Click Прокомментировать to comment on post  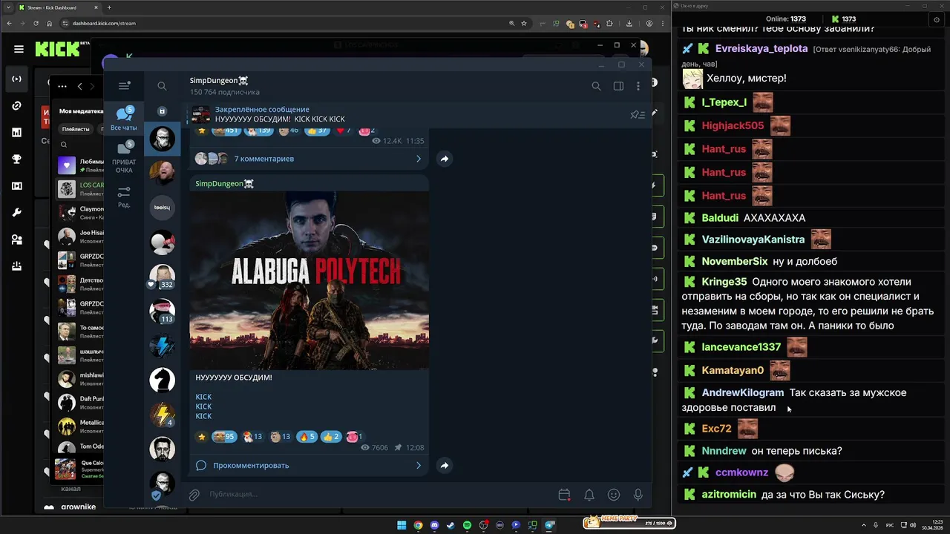251,466
